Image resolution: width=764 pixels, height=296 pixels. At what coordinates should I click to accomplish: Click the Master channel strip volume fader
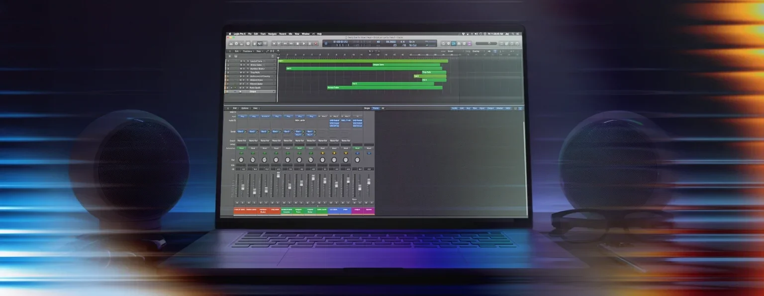(x=369, y=182)
